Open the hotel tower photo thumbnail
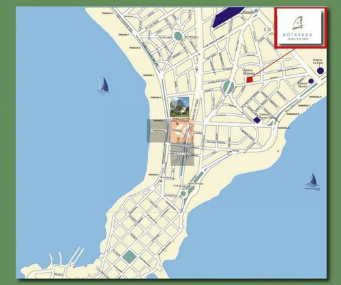 (x=179, y=107)
